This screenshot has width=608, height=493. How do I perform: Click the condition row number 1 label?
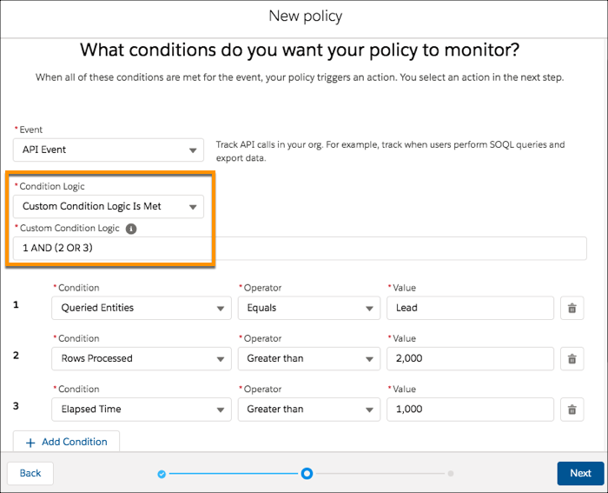(x=16, y=304)
